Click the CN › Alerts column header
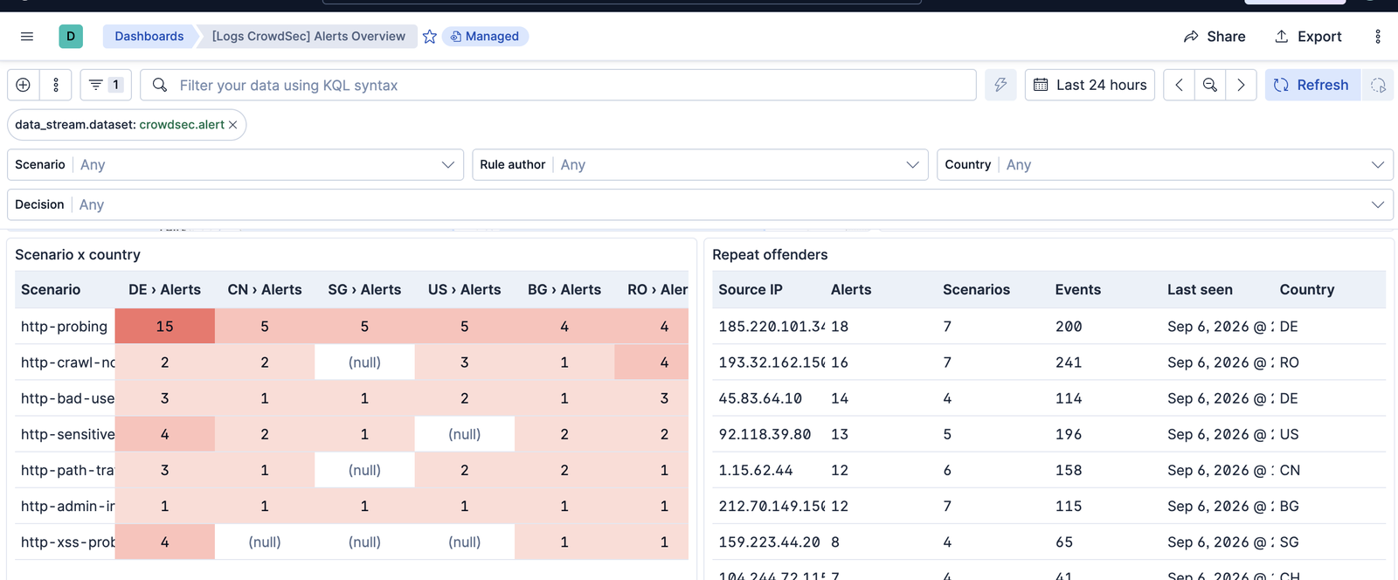Viewport: 1398px width, 580px height. 265,290
